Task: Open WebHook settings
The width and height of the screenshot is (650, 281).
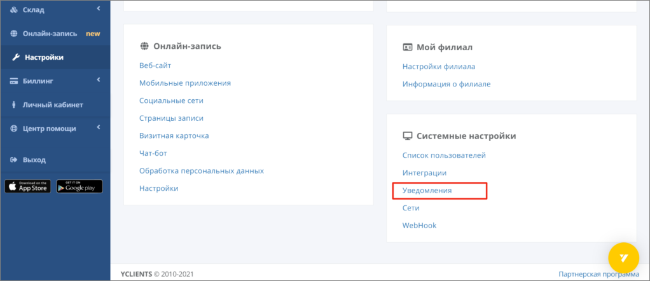Action: point(419,226)
